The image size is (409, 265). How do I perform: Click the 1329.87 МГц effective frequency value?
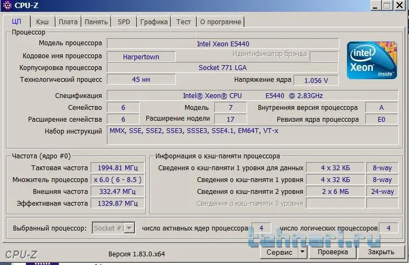click(118, 203)
